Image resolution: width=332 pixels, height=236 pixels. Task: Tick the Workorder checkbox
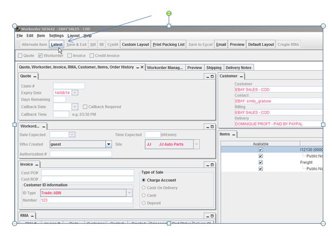(x=40, y=55)
